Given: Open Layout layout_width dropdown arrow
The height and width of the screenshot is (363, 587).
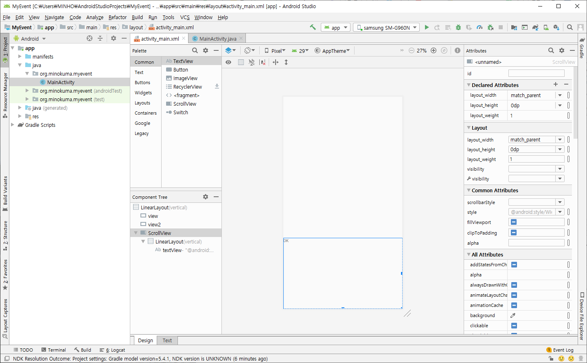Looking at the screenshot, I should coord(560,139).
